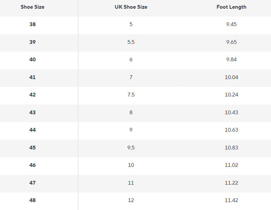Click the UK Shoe Size column header
This screenshot has width=271, height=210.
click(x=131, y=7)
